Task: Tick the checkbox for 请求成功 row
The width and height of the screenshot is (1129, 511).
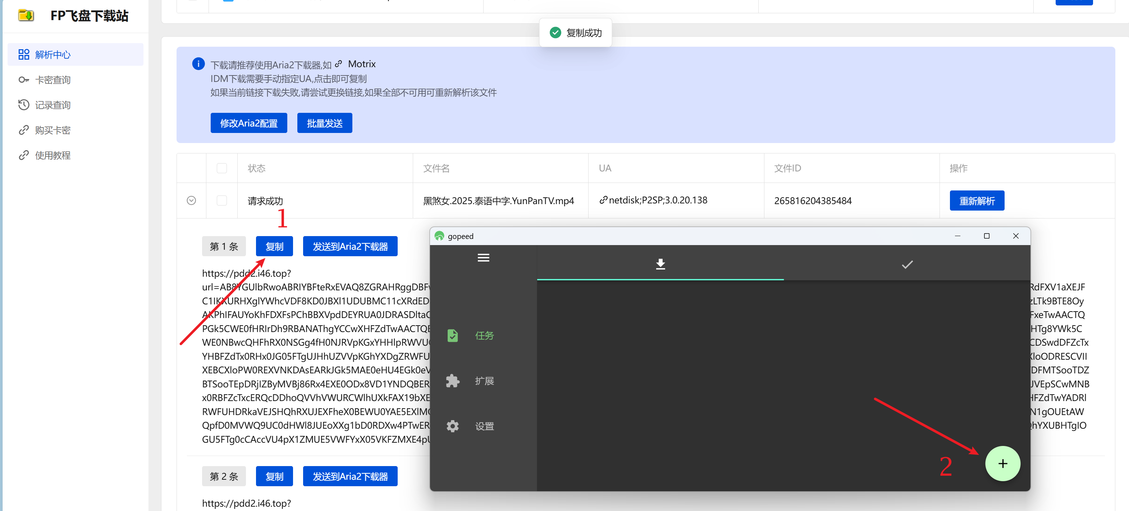Action: click(x=222, y=201)
